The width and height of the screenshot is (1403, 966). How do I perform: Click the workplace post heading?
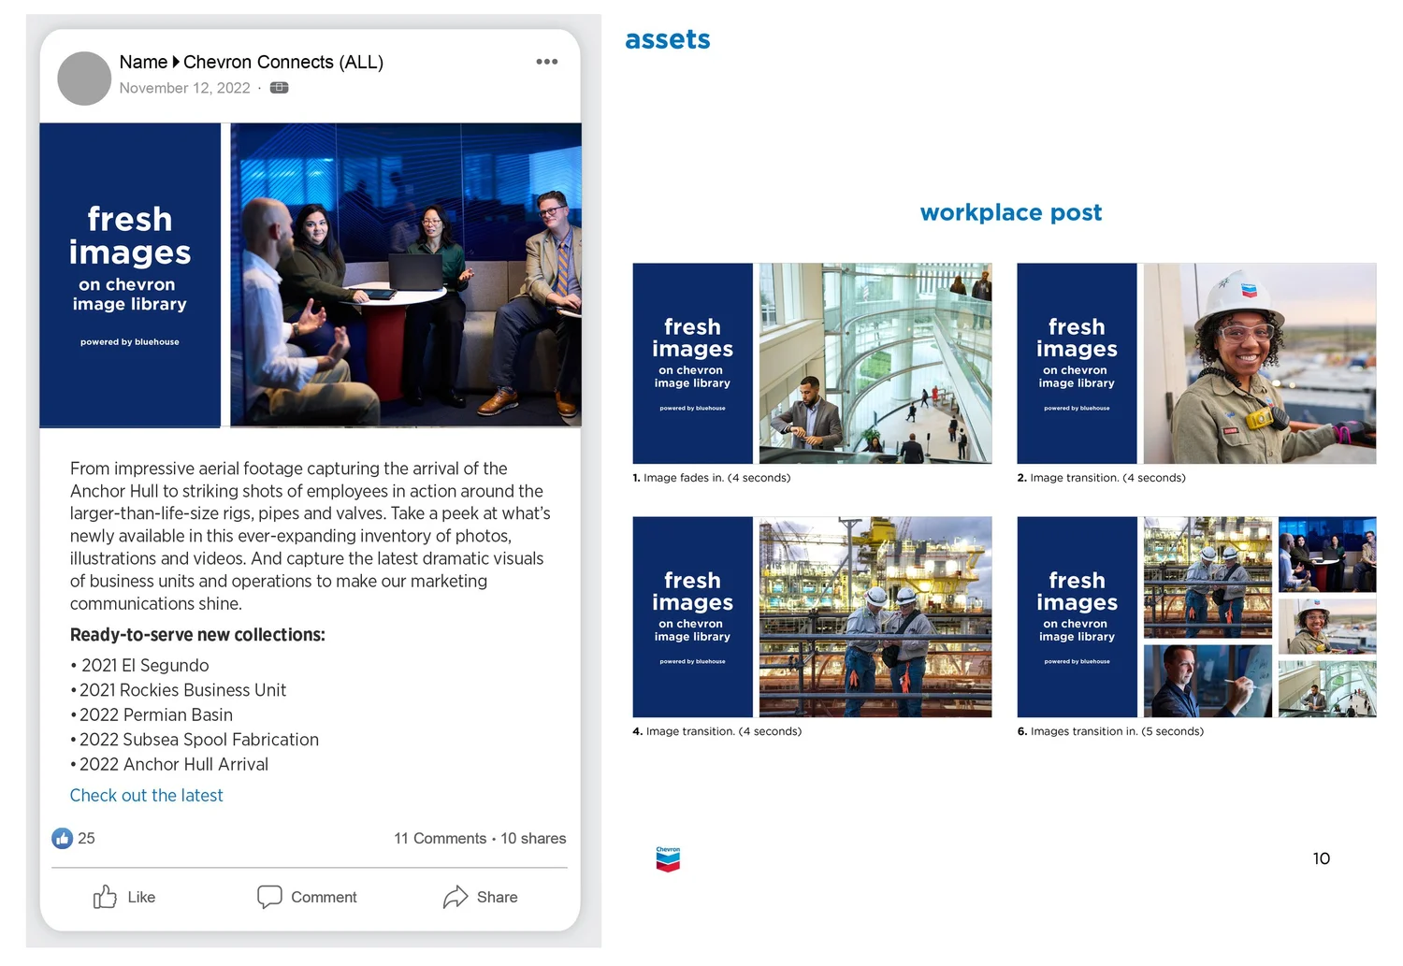(x=1011, y=212)
